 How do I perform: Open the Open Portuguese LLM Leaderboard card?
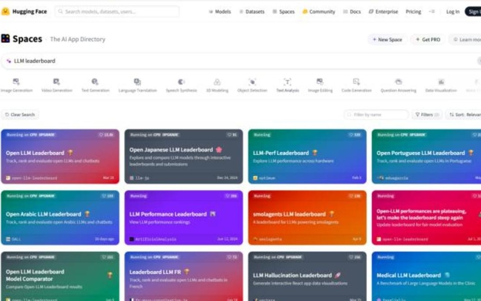coord(426,156)
